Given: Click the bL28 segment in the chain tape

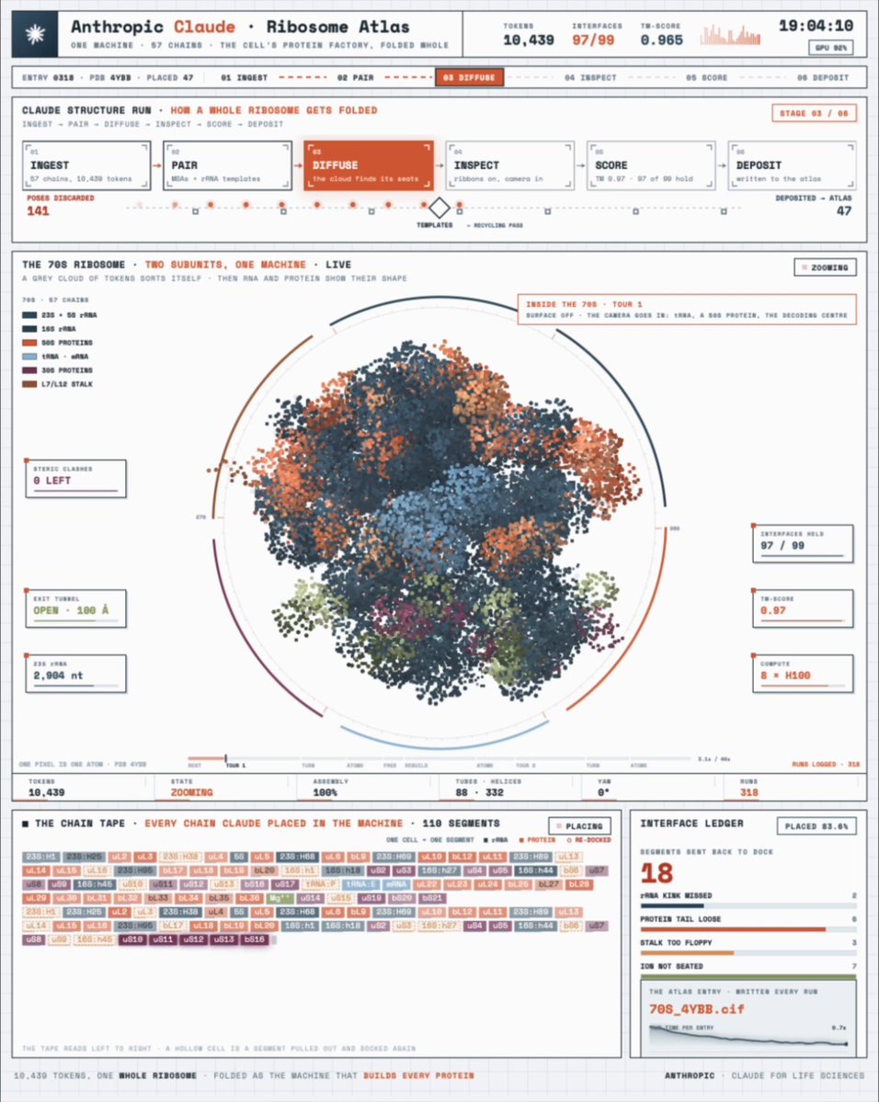Looking at the screenshot, I should pyautogui.click(x=578, y=884).
